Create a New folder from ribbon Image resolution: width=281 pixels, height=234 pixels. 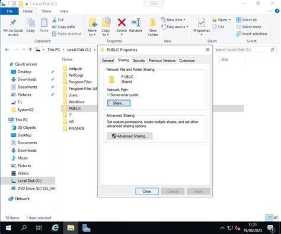153,27
